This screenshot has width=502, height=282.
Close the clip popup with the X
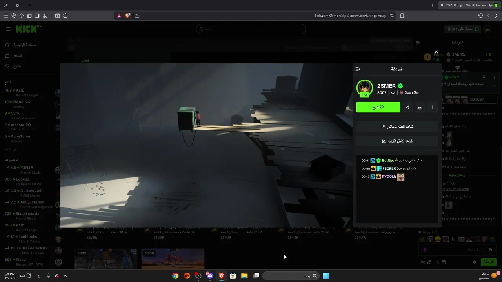[x=436, y=52]
